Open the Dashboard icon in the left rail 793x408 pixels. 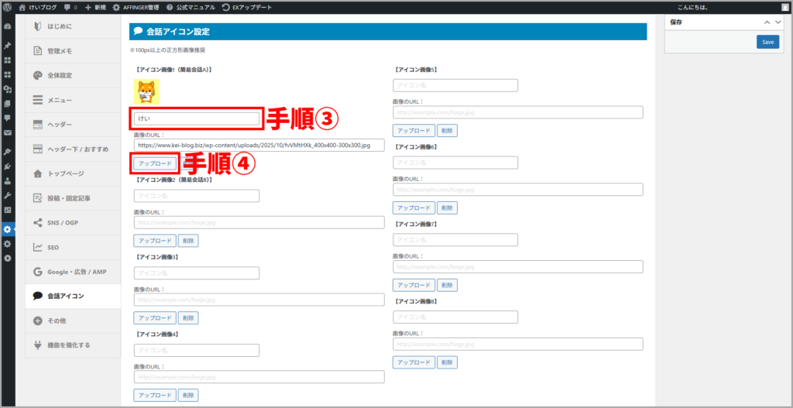point(8,26)
